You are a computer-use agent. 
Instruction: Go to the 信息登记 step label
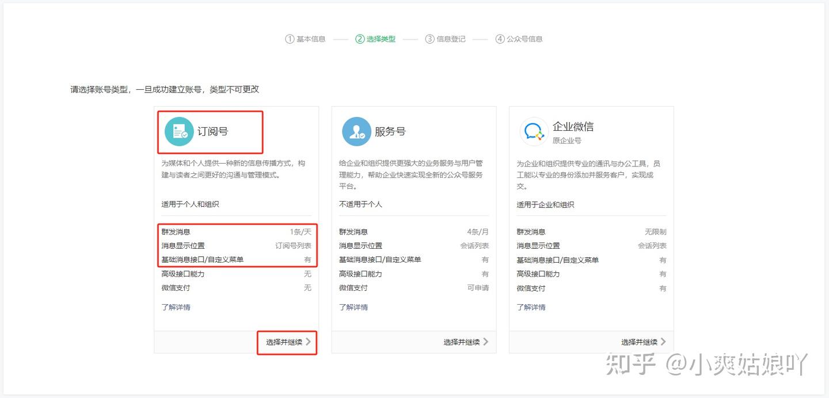451,39
